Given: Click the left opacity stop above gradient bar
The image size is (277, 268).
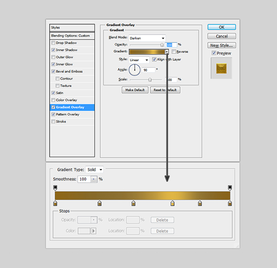Looking at the screenshot, I should point(55,188).
